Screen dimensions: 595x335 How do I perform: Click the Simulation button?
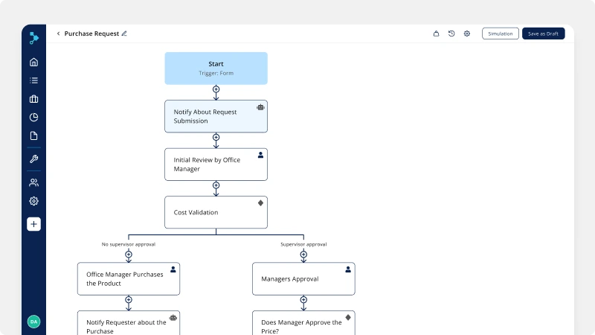[500, 33]
